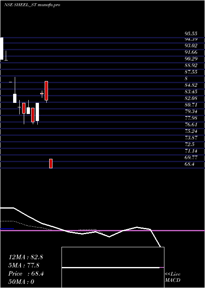Click the NSE SHEEL_ST munafa.pro chart title
This screenshot has width=205, height=288.
tap(32, 5)
